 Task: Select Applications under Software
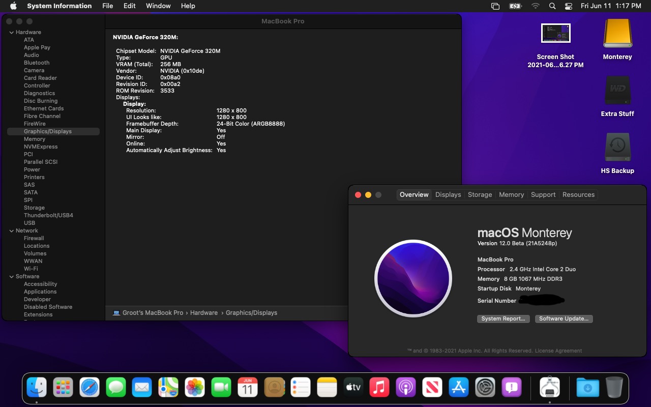pyautogui.click(x=40, y=292)
